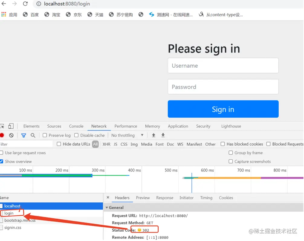Viewport: 304px width, 241px height.
Task: Check Blocked Requests
Action: (268, 144)
